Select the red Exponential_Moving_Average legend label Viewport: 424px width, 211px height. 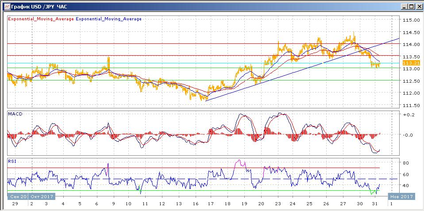pyautogui.click(x=41, y=19)
